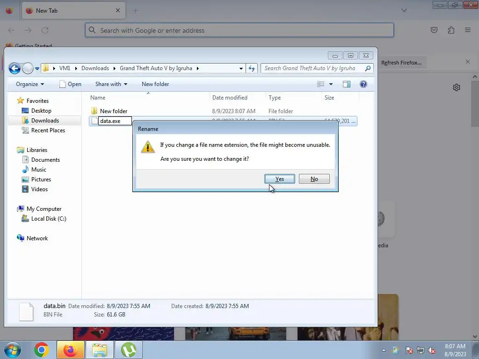Click the Back arrow in Explorer
This screenshot has height=359, width=479.
point(15,68)
